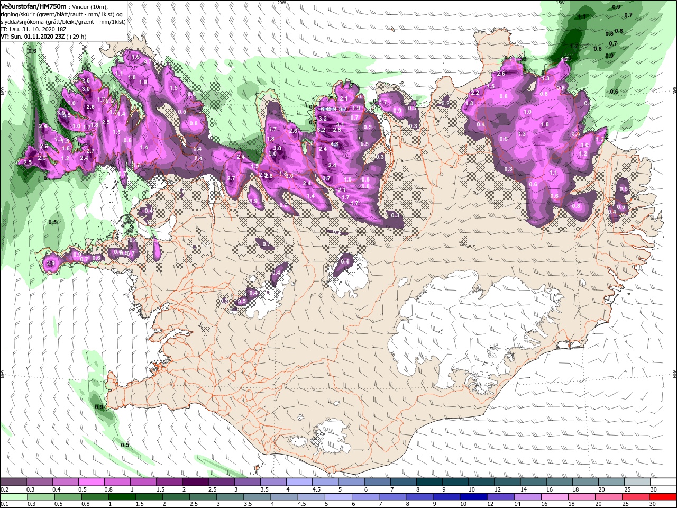
Task: Click the '(+29 h)' forecast offset text
Action: 77,37
